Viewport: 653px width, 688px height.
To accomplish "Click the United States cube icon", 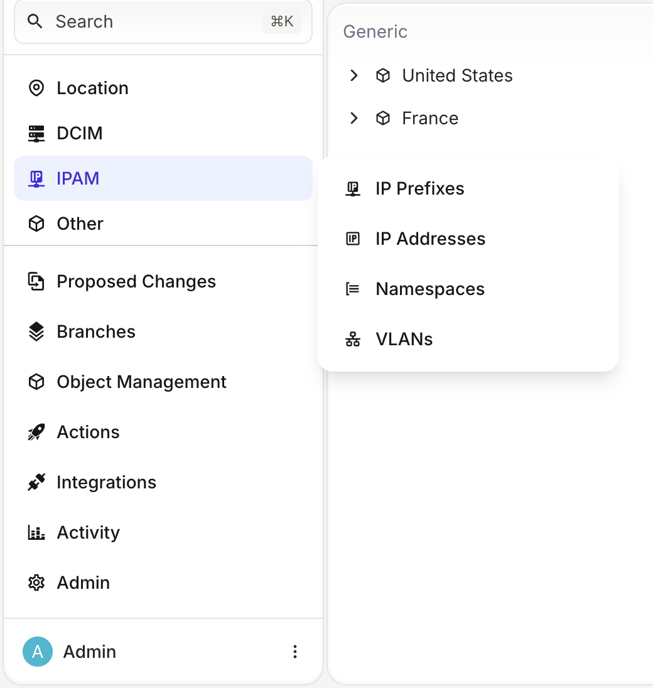I will tap(383, 75).
